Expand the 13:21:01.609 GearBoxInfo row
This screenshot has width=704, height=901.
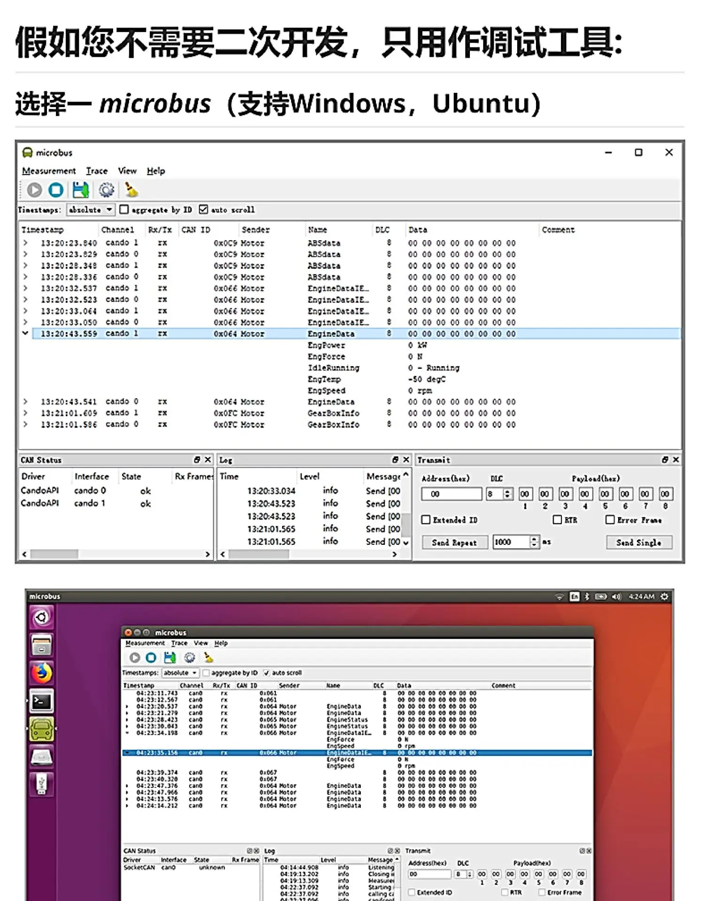point(25,412)
